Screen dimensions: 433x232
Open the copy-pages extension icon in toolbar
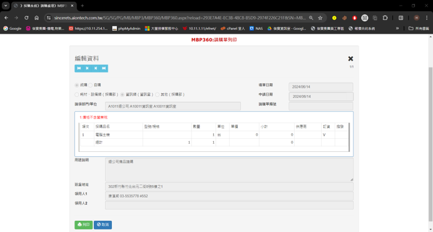[375, 18]
